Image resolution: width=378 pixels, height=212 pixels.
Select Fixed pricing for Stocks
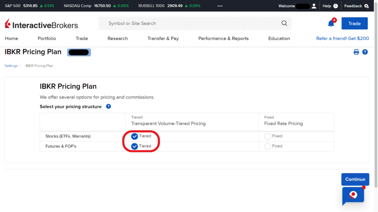pyautogui.click(x=267, y=136)
